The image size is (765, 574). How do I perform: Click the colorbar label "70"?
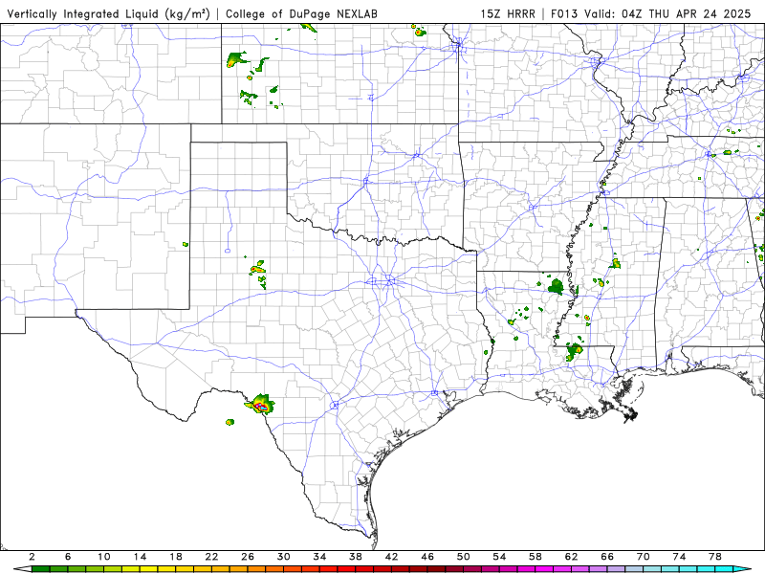[644, 557]
